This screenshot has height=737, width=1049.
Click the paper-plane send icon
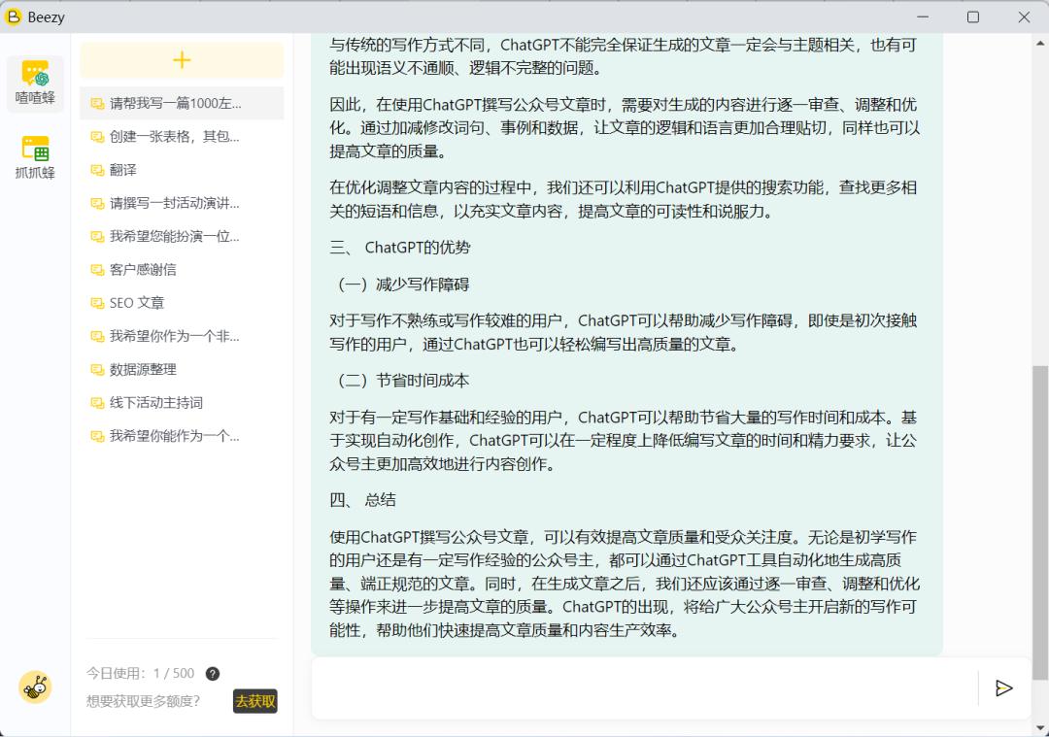[x=1005, y=688]
